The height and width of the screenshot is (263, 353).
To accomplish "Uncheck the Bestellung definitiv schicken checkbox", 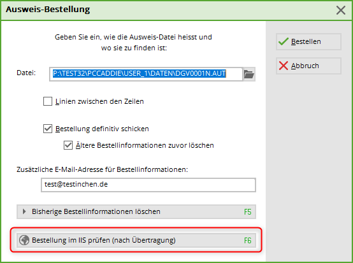I will (x=48, y=129).
